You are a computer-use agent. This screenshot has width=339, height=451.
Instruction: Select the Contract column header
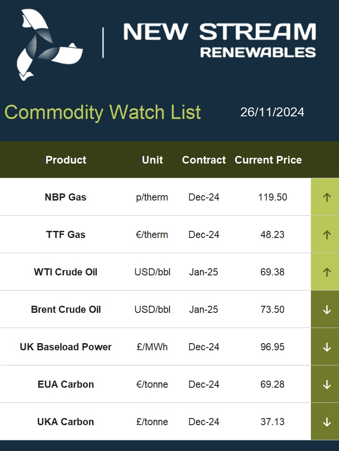[204, 160]
